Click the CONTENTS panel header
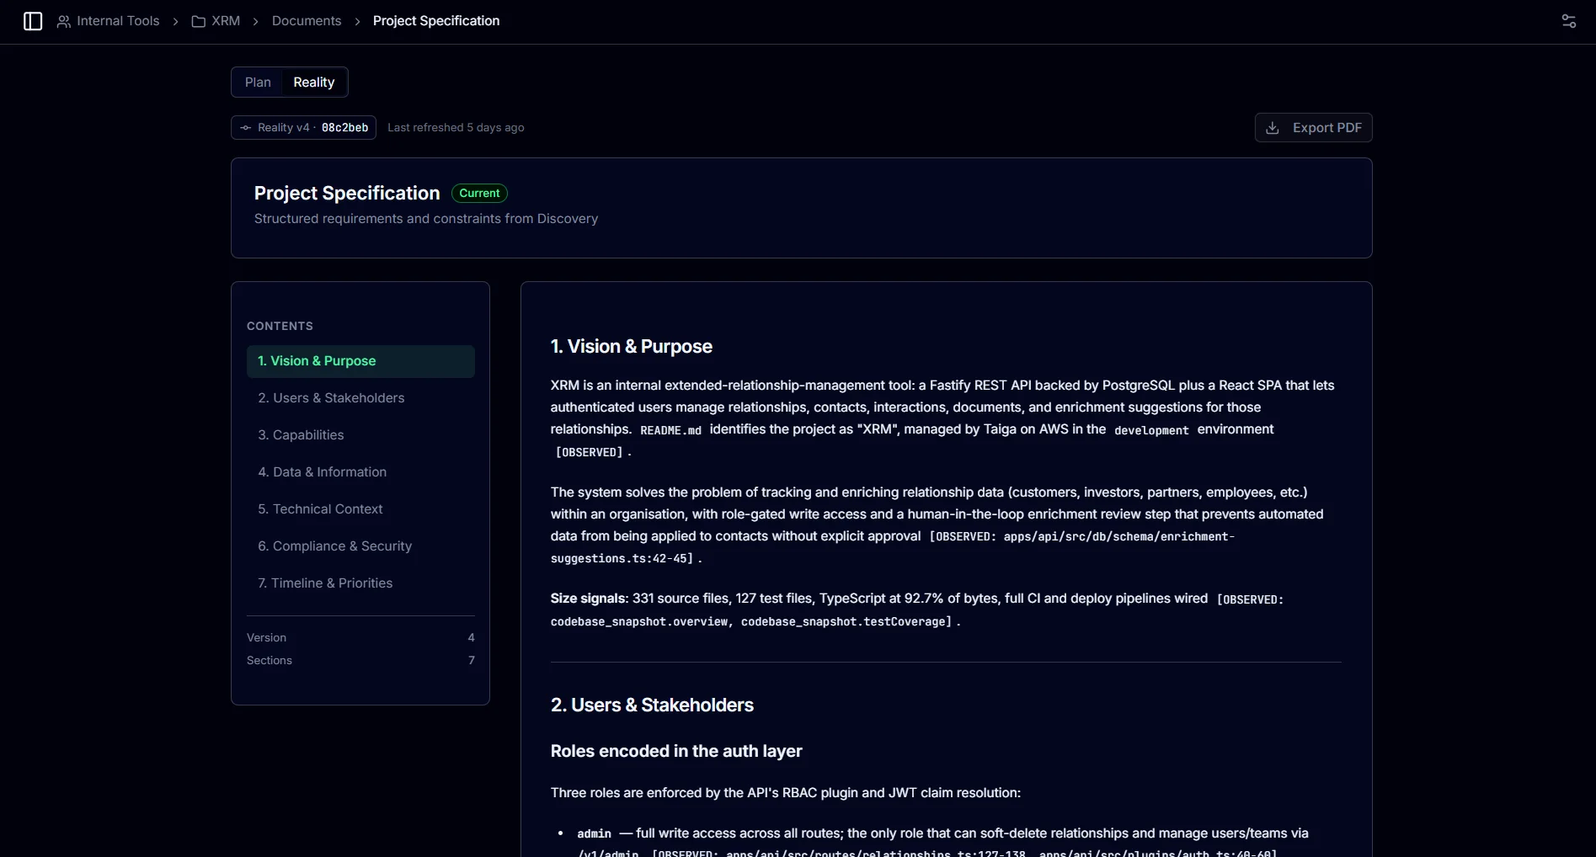Viewport: 1596px width, 857px height. coord(280,326)
